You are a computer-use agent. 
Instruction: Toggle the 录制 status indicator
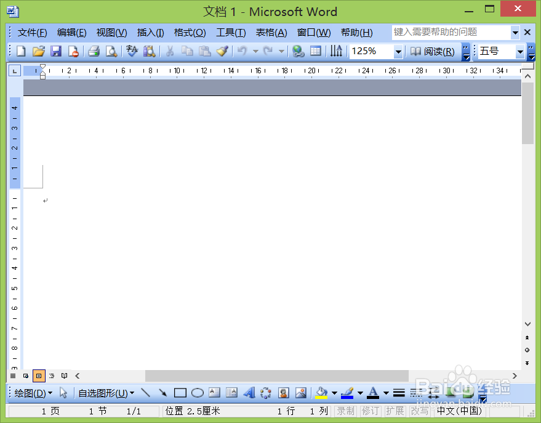pos(346,411)
